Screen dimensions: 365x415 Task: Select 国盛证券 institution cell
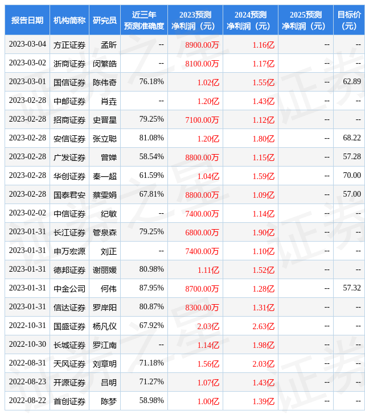point(69,327)
